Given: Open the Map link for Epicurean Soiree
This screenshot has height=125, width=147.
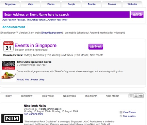Looking at the screenshot, I should coord(42,80).
